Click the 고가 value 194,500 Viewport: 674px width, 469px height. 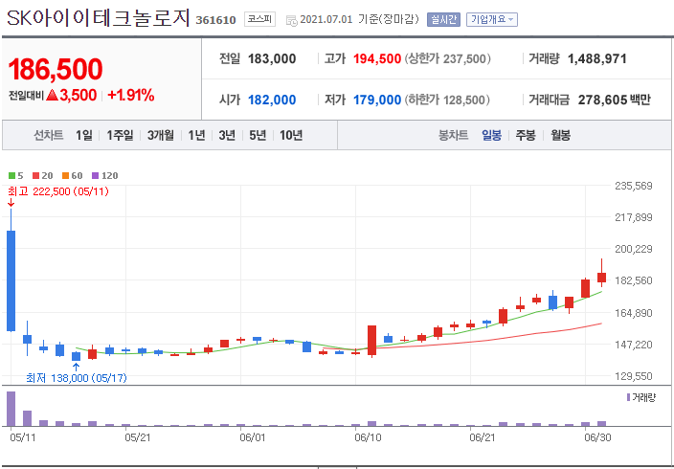tap(377, 59)
